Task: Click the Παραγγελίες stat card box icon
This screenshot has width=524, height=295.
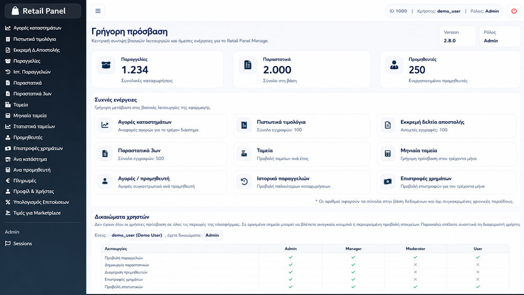Action: coord(106,65)
